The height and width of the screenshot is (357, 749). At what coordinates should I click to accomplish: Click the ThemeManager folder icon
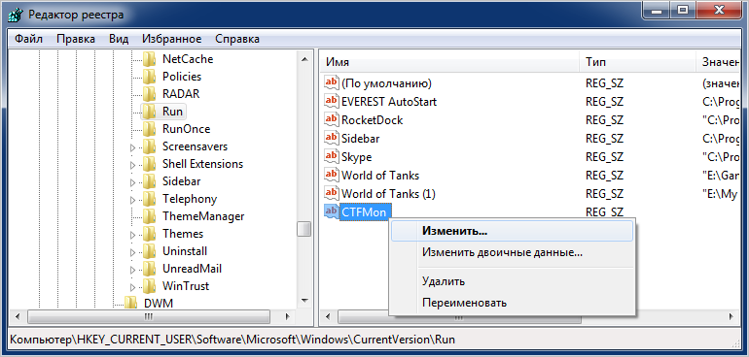(x=150, y=216)
